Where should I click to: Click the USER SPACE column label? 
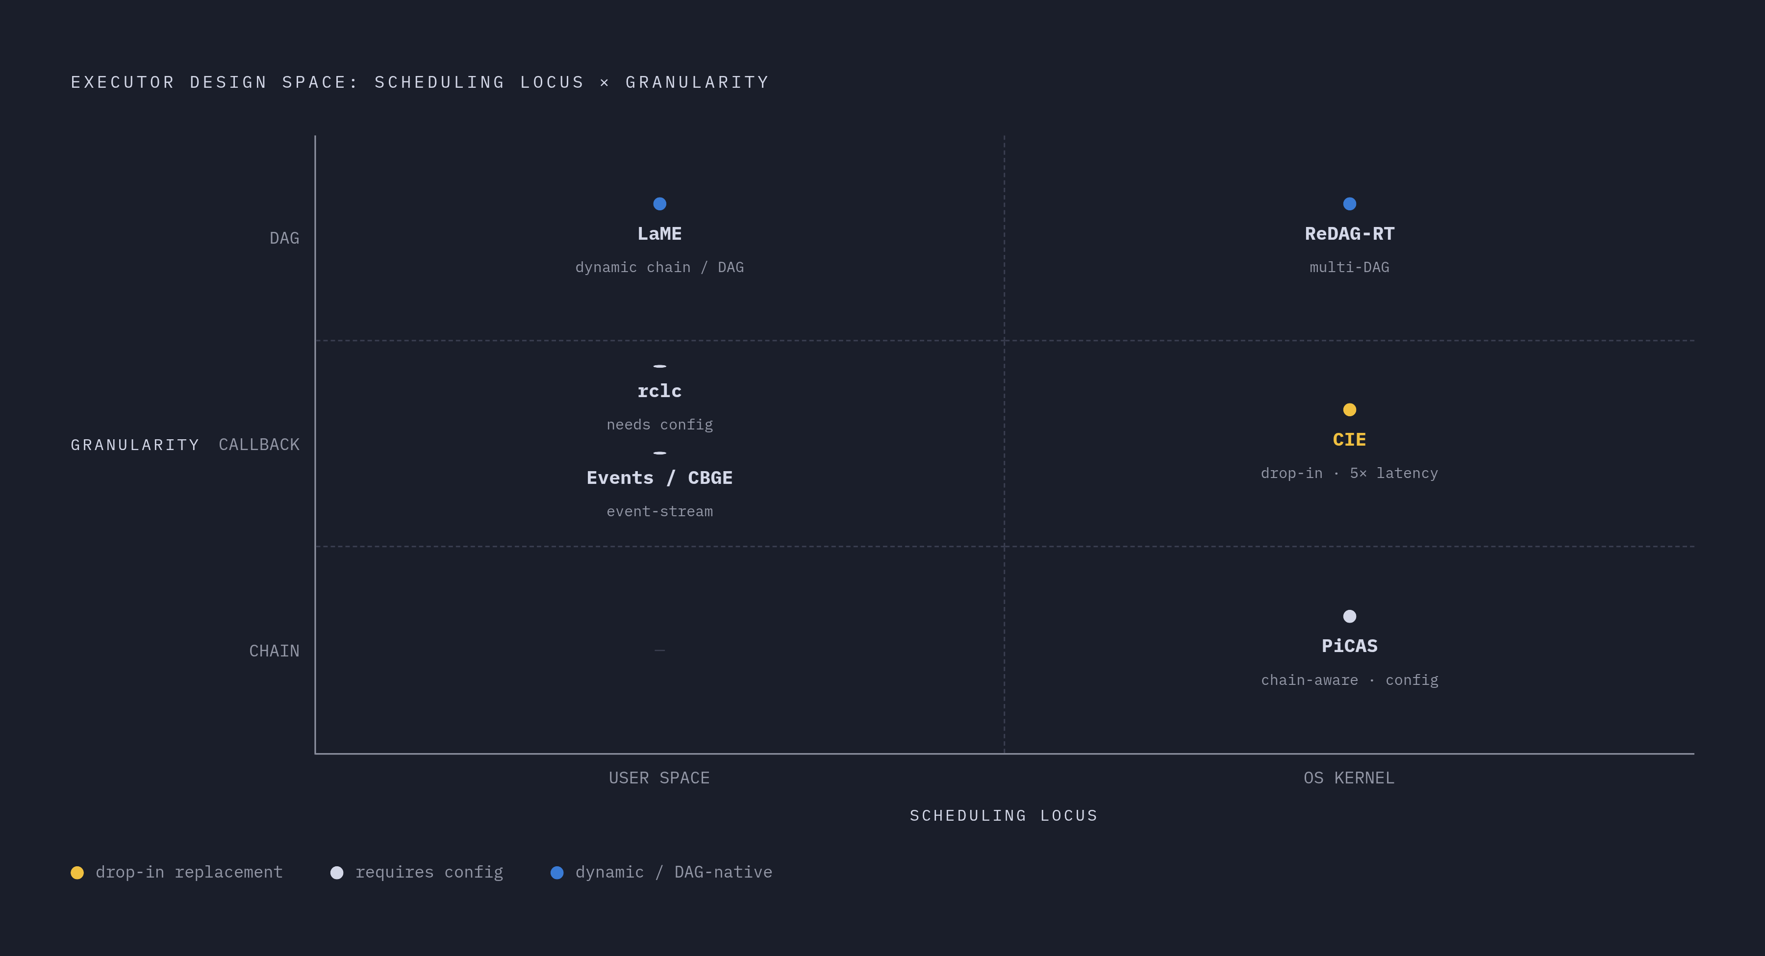[660, 778]
